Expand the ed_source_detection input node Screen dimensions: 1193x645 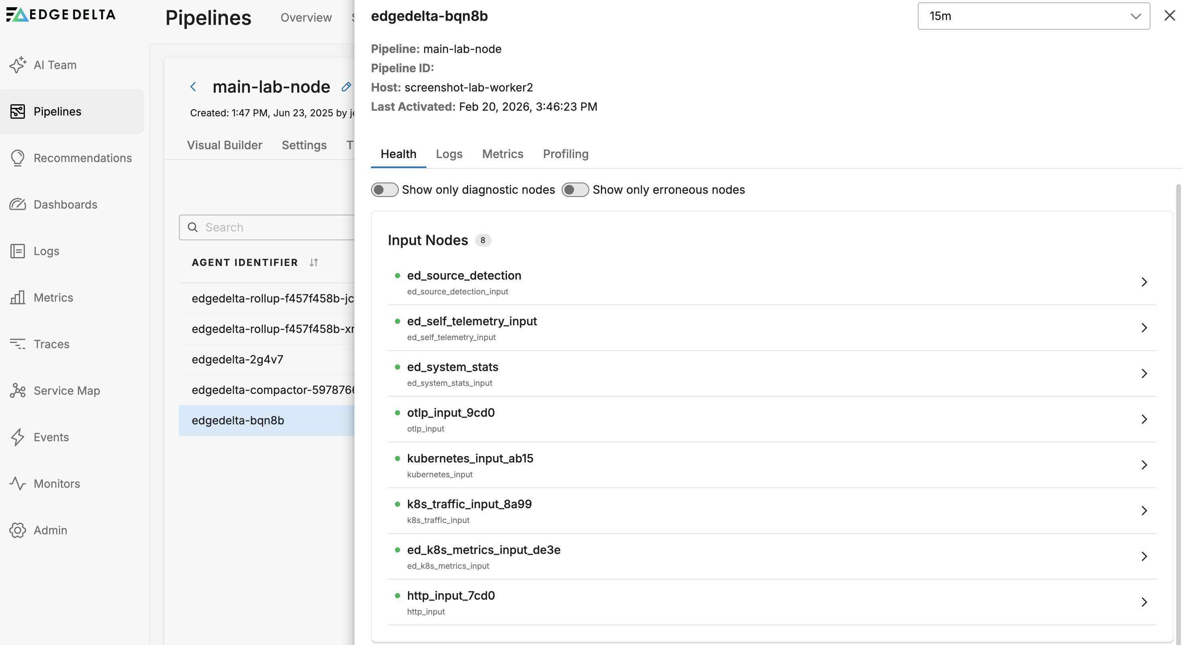point(1144,282)
